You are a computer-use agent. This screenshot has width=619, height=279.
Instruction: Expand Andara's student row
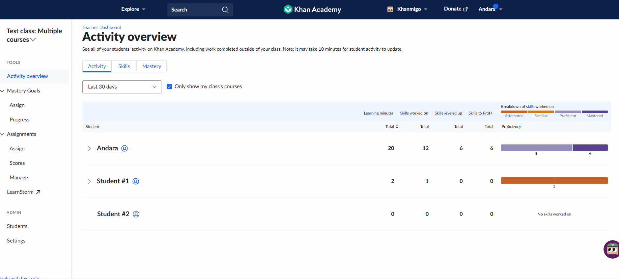89,148
